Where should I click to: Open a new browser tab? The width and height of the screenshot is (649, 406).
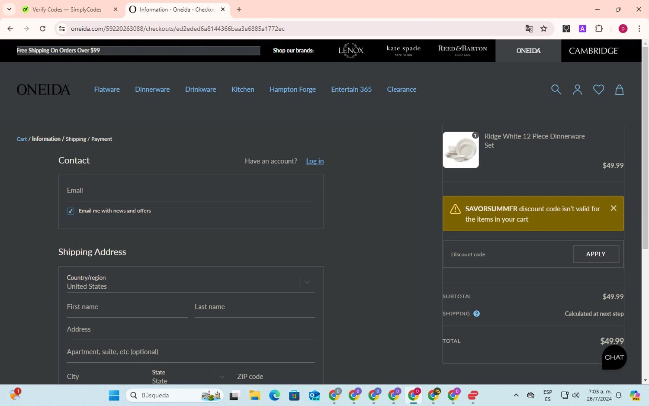point(239,9)
